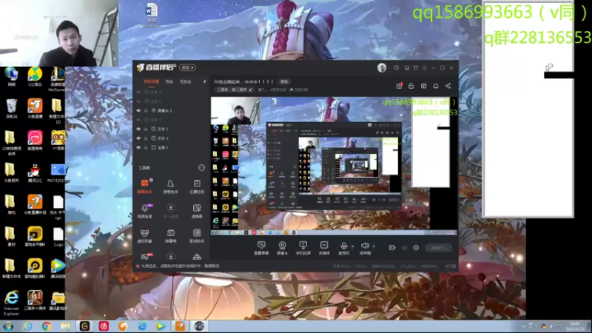Click the padlock icon in stream toolbar
The image size is (592, 333).
(x=411, y=86)
